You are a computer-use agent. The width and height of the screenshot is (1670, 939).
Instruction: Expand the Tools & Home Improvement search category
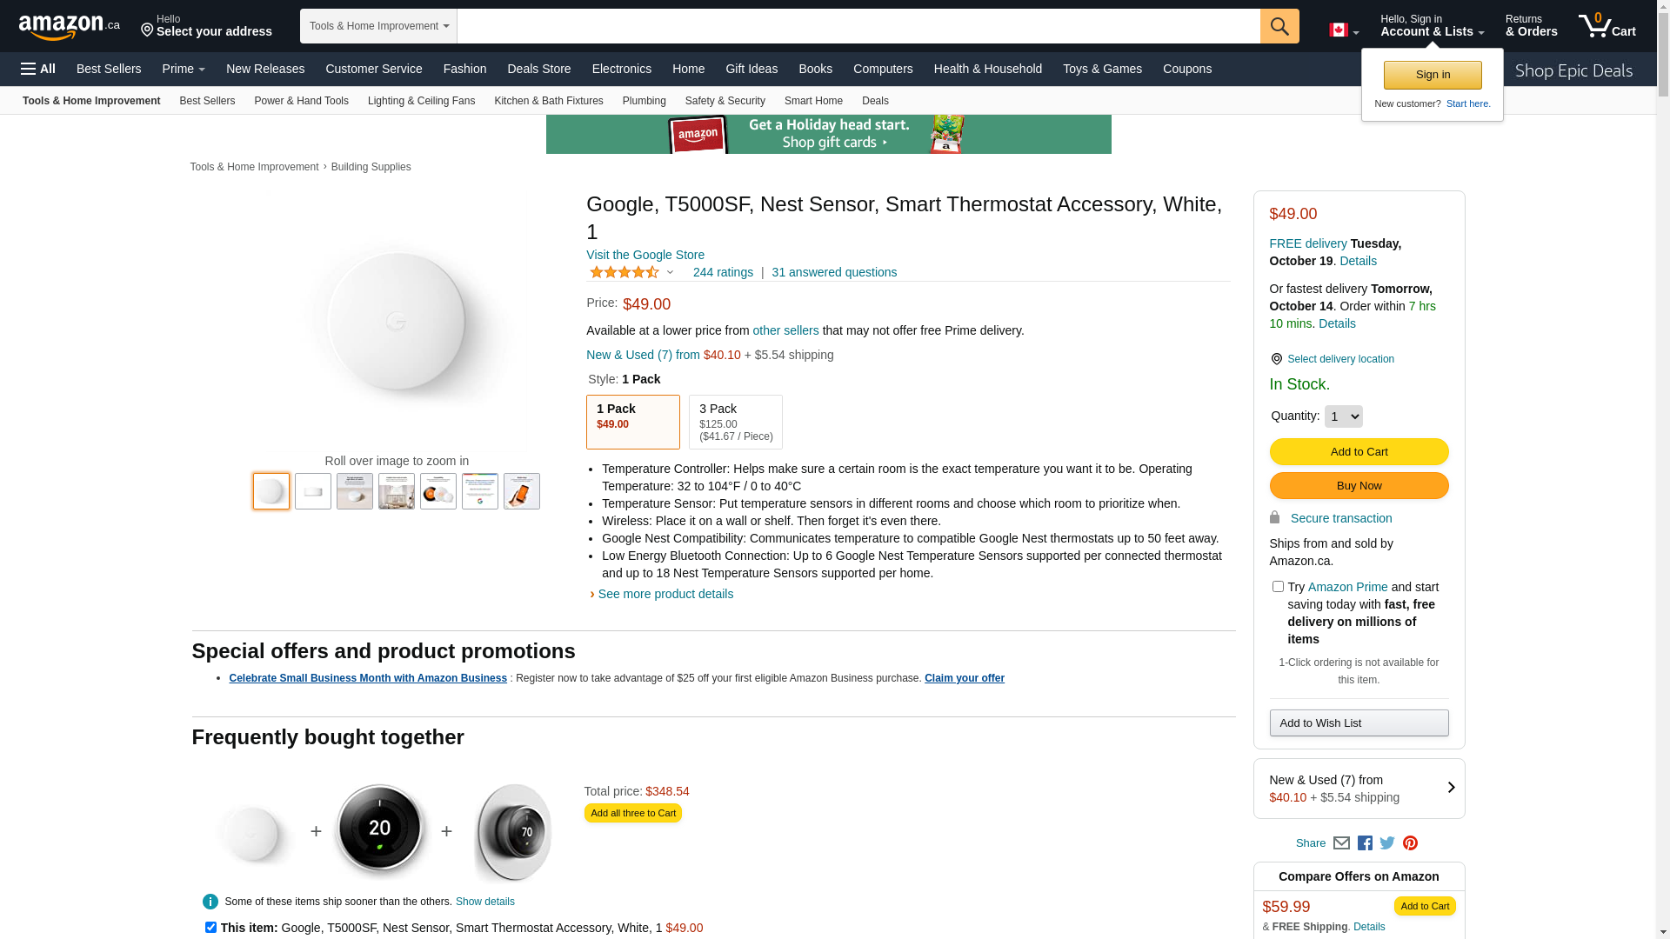click(x=378, y=26)
